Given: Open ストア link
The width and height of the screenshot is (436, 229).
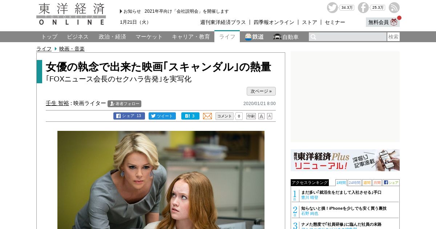Looking at the screenshot, I should coord(310,22).
